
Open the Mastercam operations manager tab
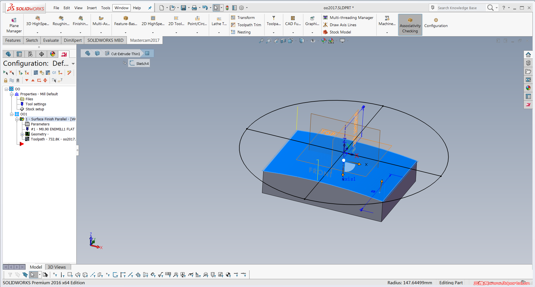(x=64, y=54)
